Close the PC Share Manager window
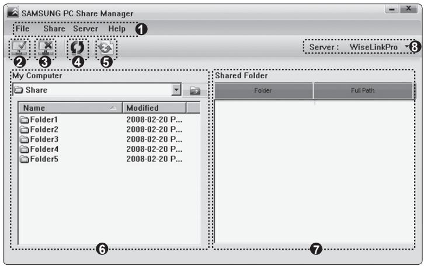Screen dimensions: 424x266 [409, 9]
